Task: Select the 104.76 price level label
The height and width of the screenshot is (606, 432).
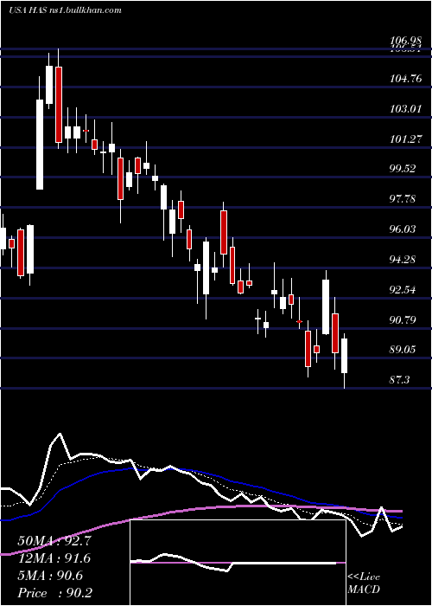Action: pos(405,79)
